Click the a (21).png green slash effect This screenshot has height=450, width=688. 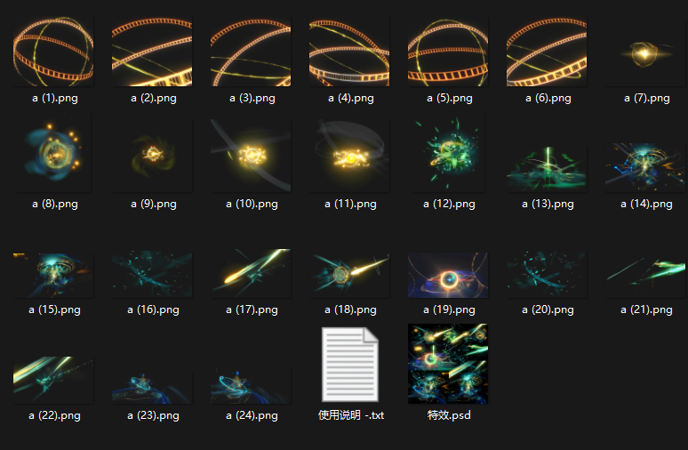[x=645, y=275]
